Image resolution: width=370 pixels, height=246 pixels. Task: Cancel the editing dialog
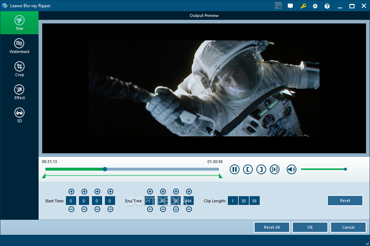348,227
